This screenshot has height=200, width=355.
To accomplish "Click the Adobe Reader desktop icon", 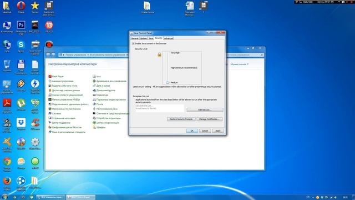I will (x=7, y=103).
